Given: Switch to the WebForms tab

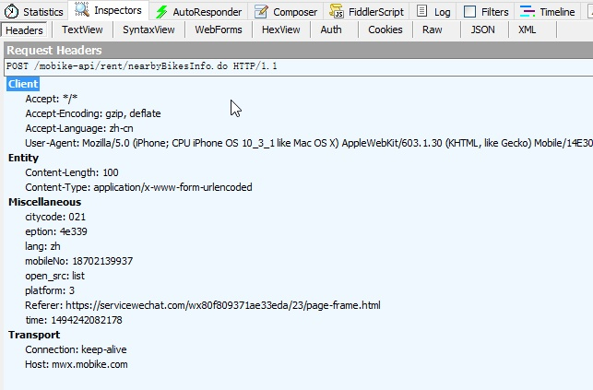Looking at the screenshot, I should coord(219,30).
